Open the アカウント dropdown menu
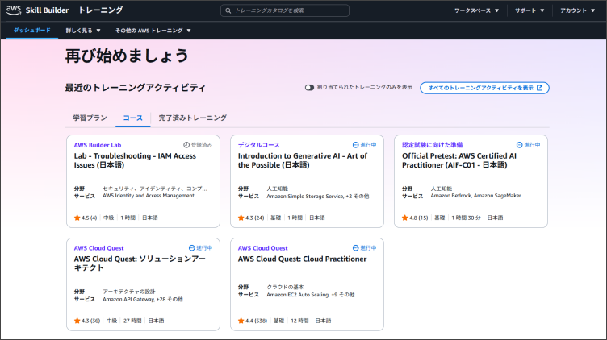This screenshot has height=340, width=607. 578,11
